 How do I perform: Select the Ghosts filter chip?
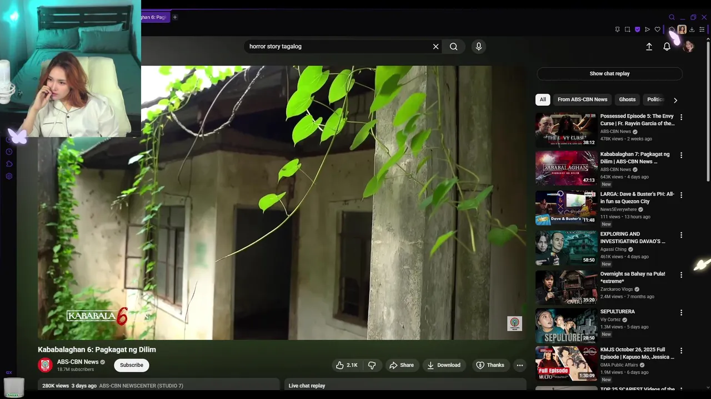click(x=627, y=100)
